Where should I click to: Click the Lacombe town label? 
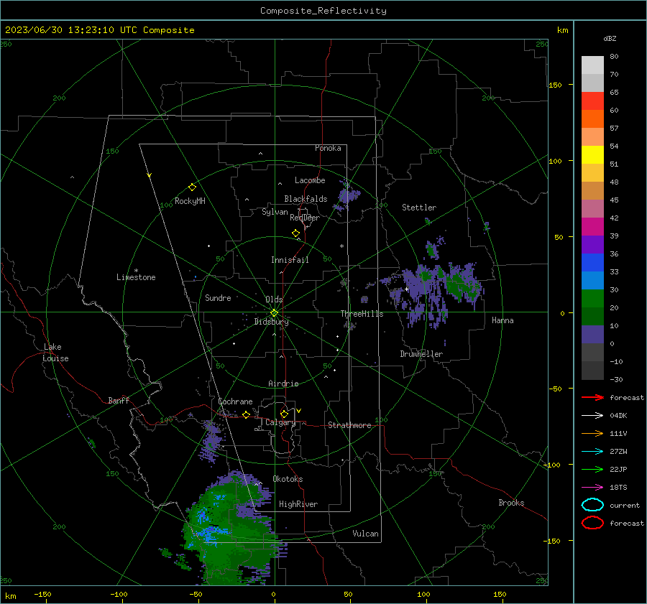tap(310, 180)
